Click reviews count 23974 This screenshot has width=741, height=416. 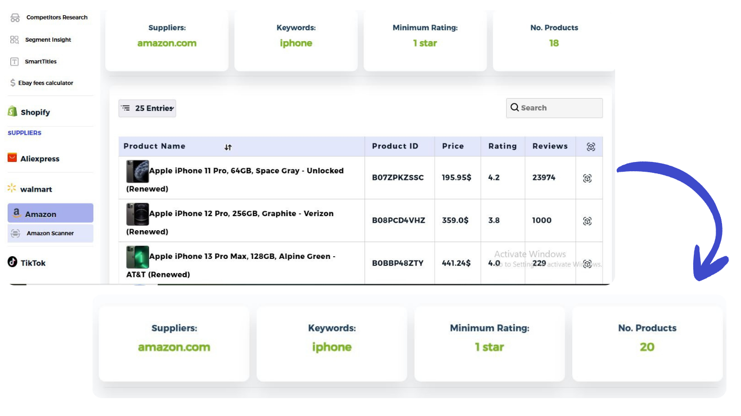[x=544, y=178]
